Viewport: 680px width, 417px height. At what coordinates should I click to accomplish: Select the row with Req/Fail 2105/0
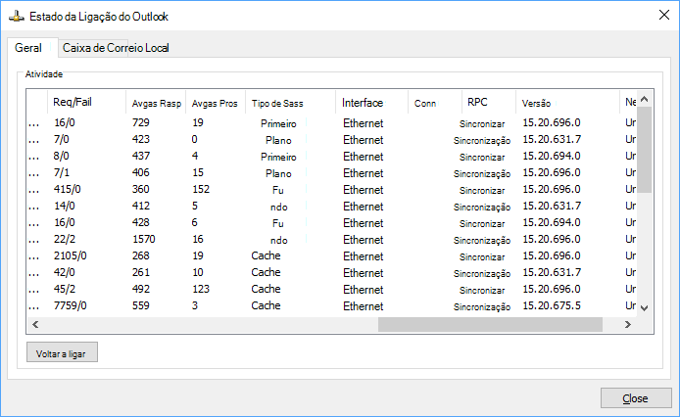pyautogui.click(x=332, y=255)
